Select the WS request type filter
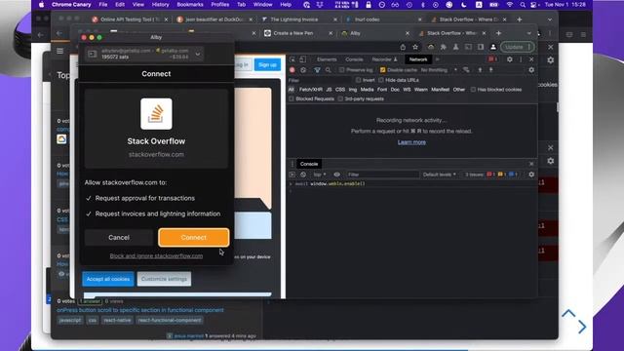This screenshot has width=624, height=351. pyautogui.click(x=407, y=90)
